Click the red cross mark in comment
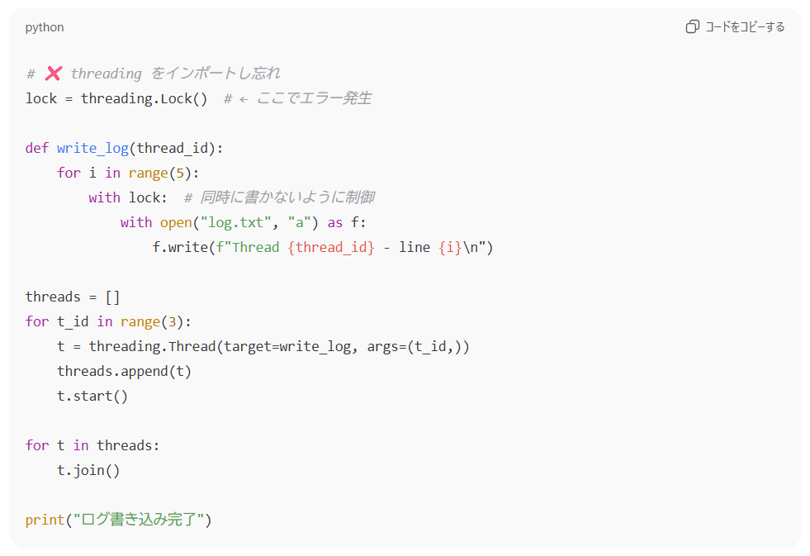This screenshot has width=810, height=556. click(x=53, y=74)
